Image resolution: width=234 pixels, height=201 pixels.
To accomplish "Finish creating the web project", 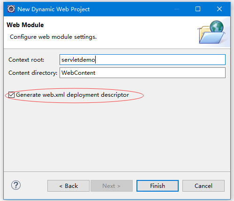I will [158, 186].
